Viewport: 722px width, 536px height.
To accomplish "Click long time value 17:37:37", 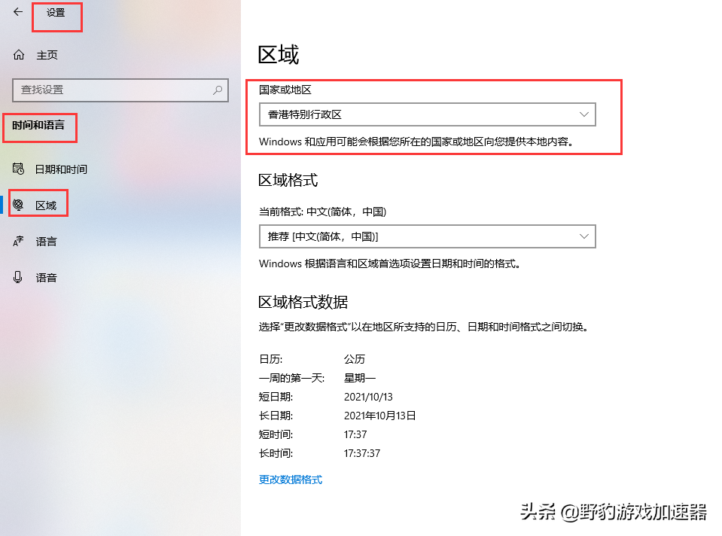I will pyautogui.click(x=362, y=454).
